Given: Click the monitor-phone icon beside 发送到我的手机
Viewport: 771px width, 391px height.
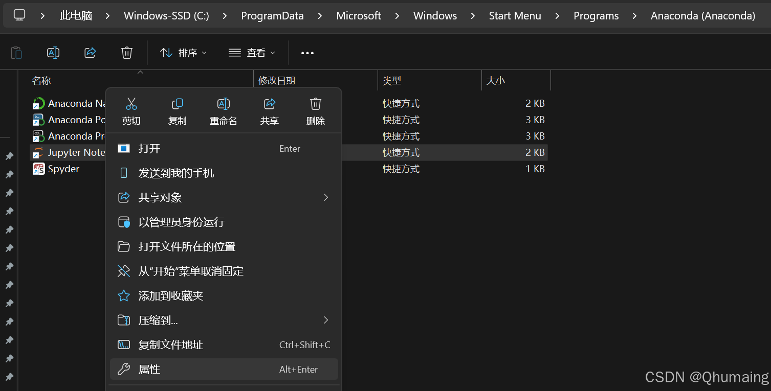Looking at the screenshot, I should click(x=124, y=173).
